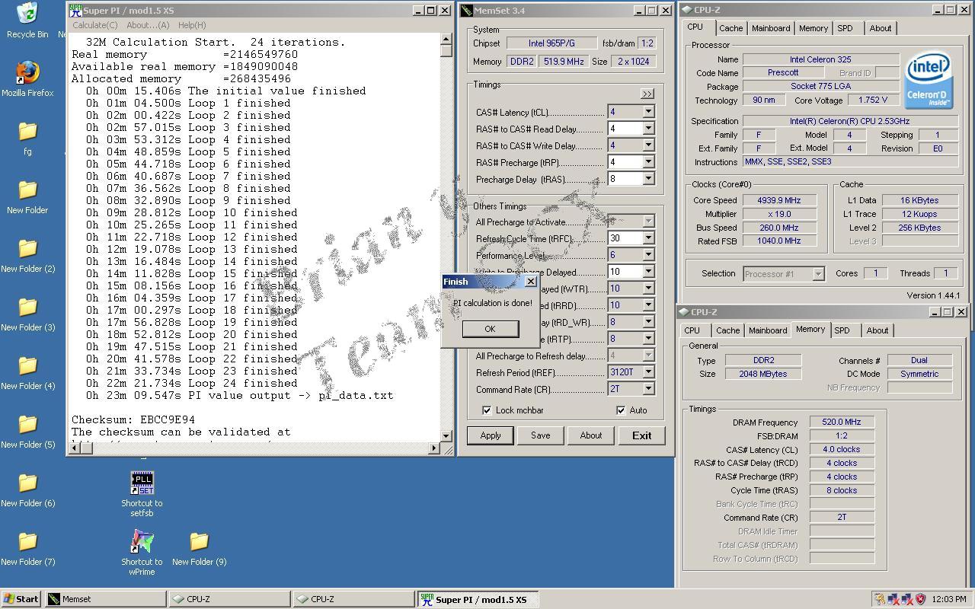Image resolution: width=975 pixels, height=609 pixels.
Task: Switch to Memset taskbar item
Action: pyautogui.click(x=105, y=599)
